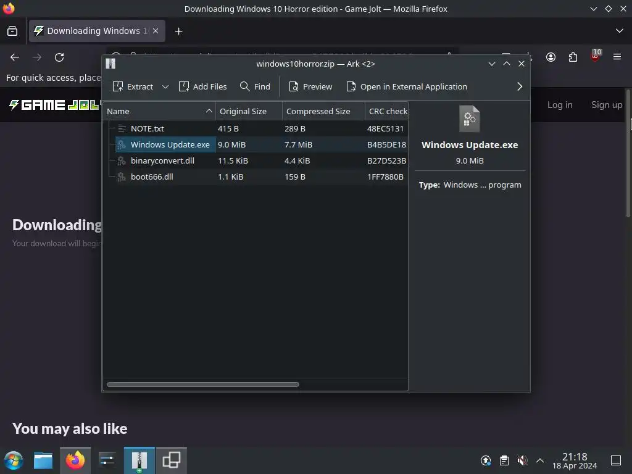Open the Extract dropdown arrow

[165, 86]
